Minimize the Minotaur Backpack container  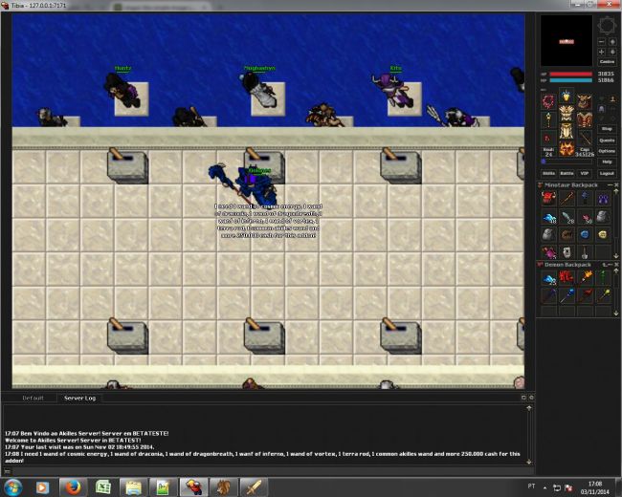click(x=611, y=185)
